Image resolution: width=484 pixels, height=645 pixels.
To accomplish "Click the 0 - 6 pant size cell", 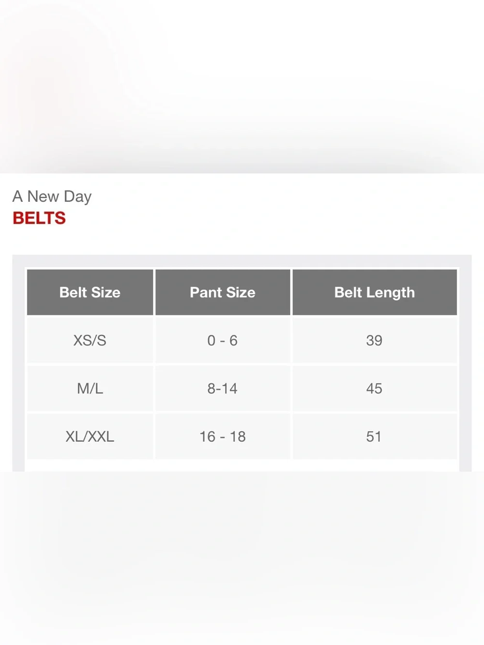I will (x=223, y=340).
